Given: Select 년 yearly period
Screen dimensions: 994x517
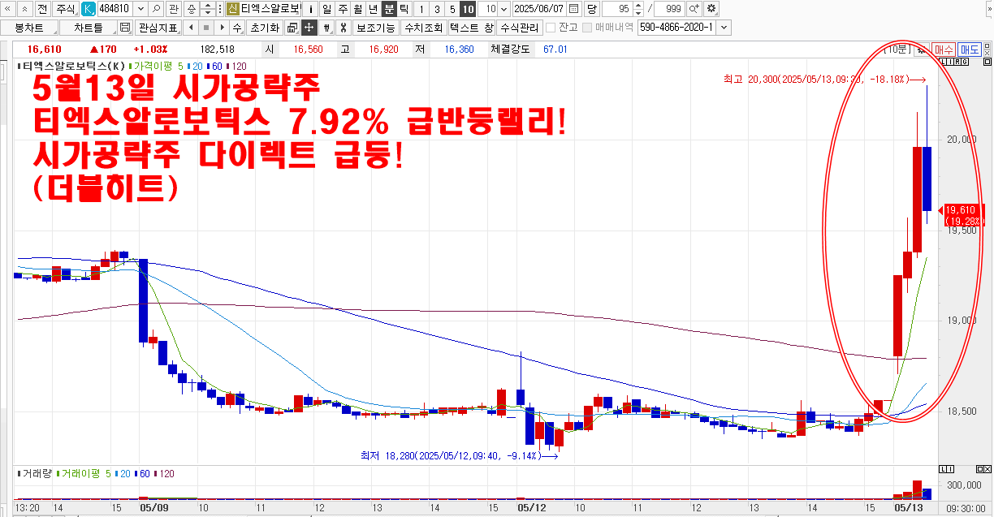Looking at the screenshot, I should (x=373, y=9).
